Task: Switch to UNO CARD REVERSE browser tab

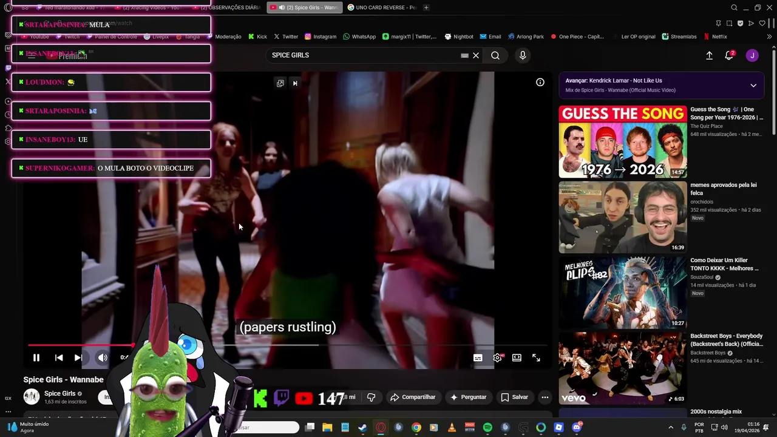Action: (x=381, y=7)
